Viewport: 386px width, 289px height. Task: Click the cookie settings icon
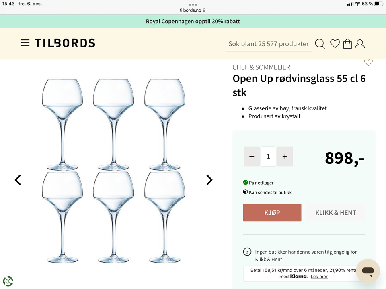tap(8, 281)
